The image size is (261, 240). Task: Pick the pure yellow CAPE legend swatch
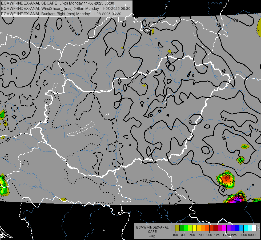[x=194, y=228]
